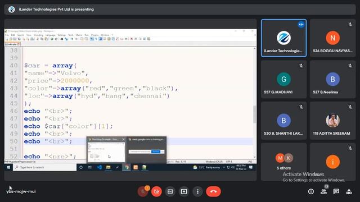Click the Find binoculars toolbar icon

coord(62,39)
